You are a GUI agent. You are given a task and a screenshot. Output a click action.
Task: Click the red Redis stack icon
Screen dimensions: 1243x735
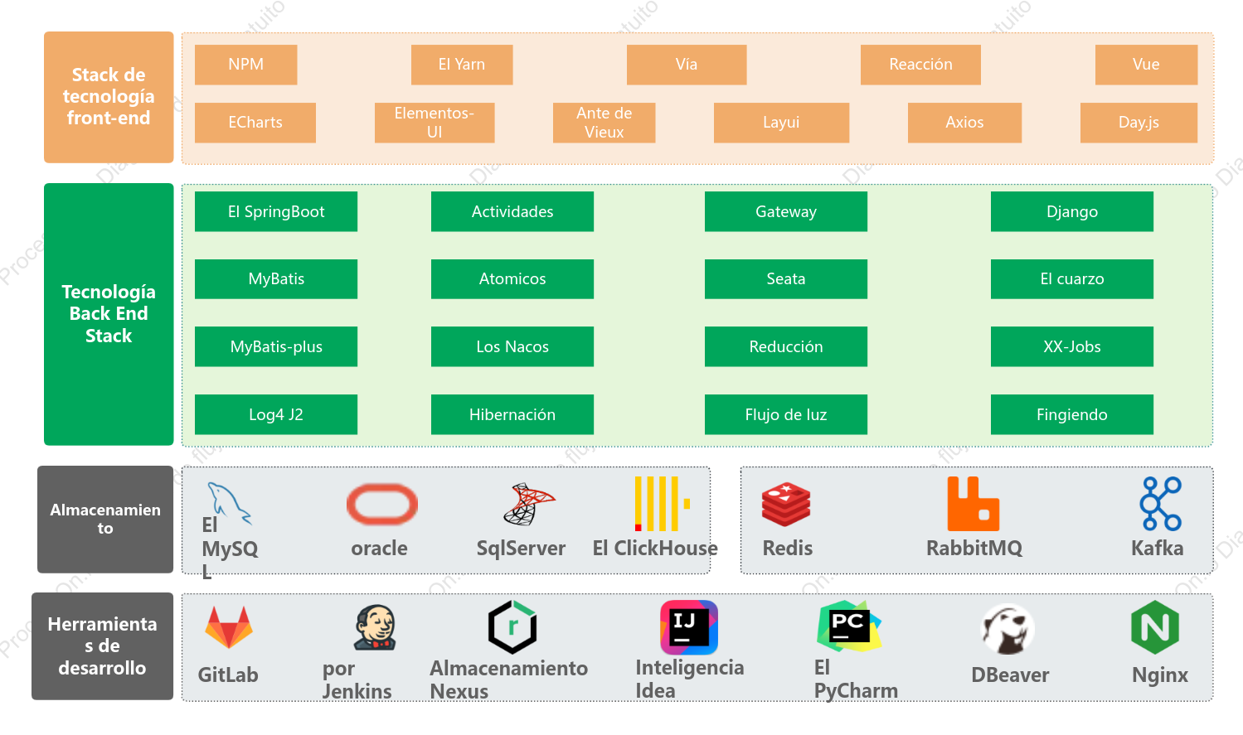tap(786, 504)
